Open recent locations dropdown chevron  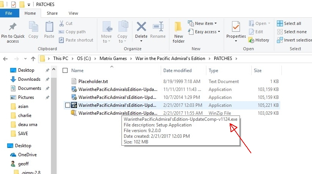click(25, 59)
